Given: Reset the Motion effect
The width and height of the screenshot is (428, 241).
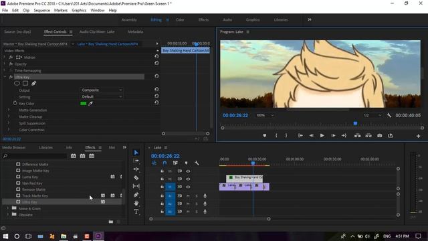Looking at the screenshot, I should coord(156,56).
